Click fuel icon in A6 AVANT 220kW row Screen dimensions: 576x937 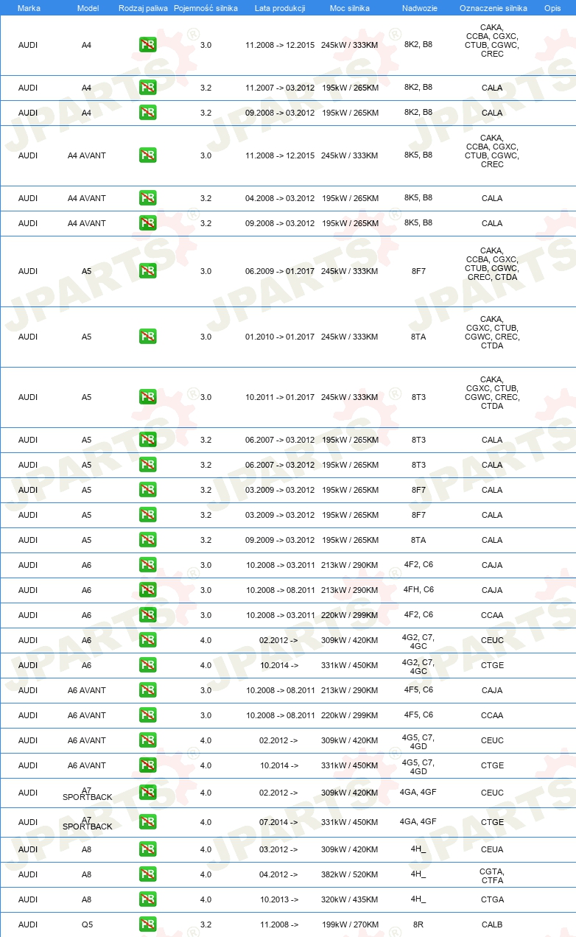(x=148, y=715)
